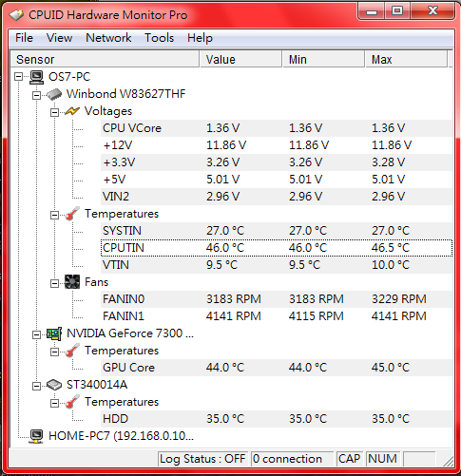This screenshot has height=476, width=461.
Task: Select the SYSTIN temperature row
Action: click(277, 231)
